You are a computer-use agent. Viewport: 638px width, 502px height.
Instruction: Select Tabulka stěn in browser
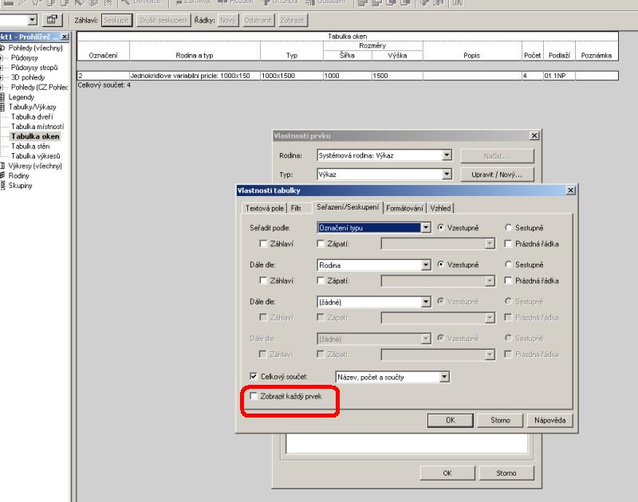pyautogui.click(x=30, y=146)
